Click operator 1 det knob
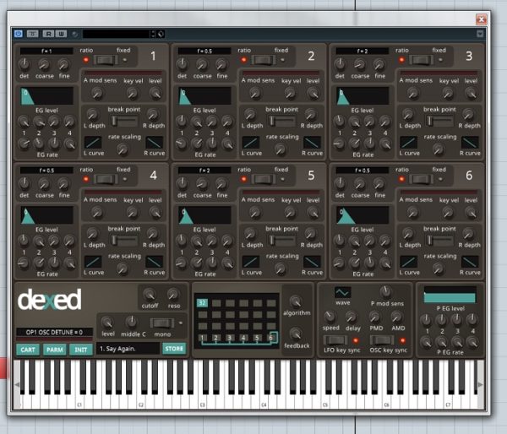 25,64
